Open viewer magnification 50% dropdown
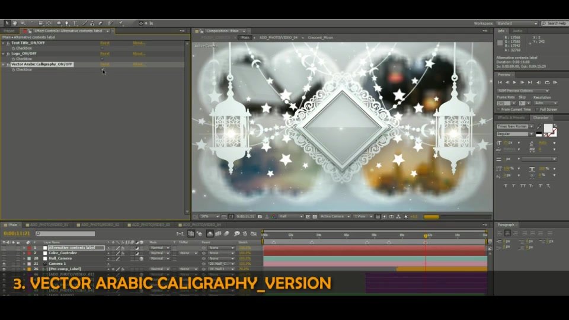569x320 pixels. click(x=210, y=217)
